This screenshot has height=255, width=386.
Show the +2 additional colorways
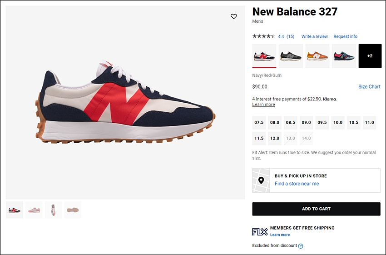tap(370, 56)
